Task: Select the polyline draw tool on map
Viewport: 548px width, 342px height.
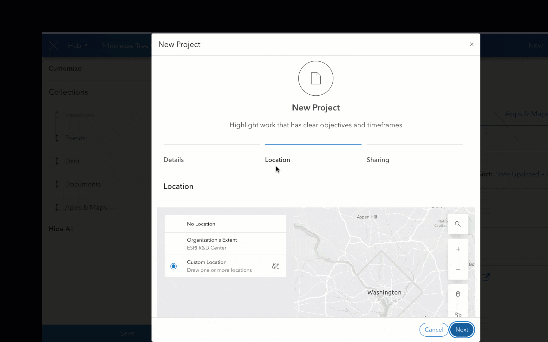Action: pos(458,314)
